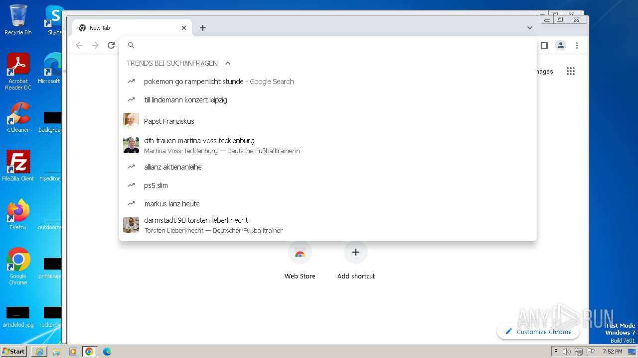Show hidden tray icons arrow
Screen dimensions: 638x358
pos(556,352)
